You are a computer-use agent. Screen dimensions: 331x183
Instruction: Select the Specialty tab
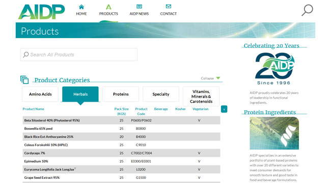[x=161, y=94]
